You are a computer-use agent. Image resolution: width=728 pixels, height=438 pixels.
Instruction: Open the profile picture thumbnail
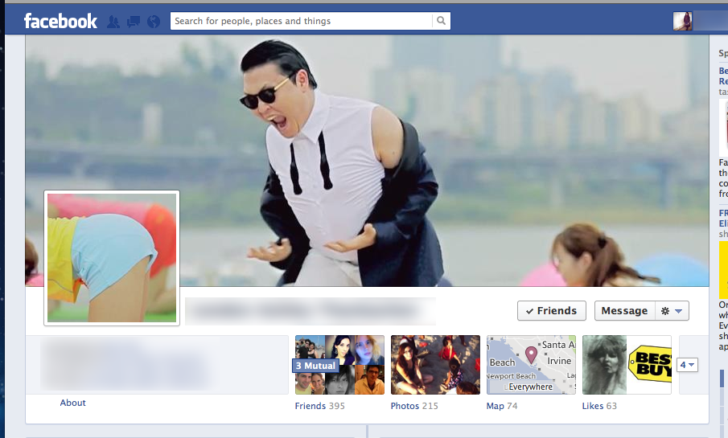(111, 258)
